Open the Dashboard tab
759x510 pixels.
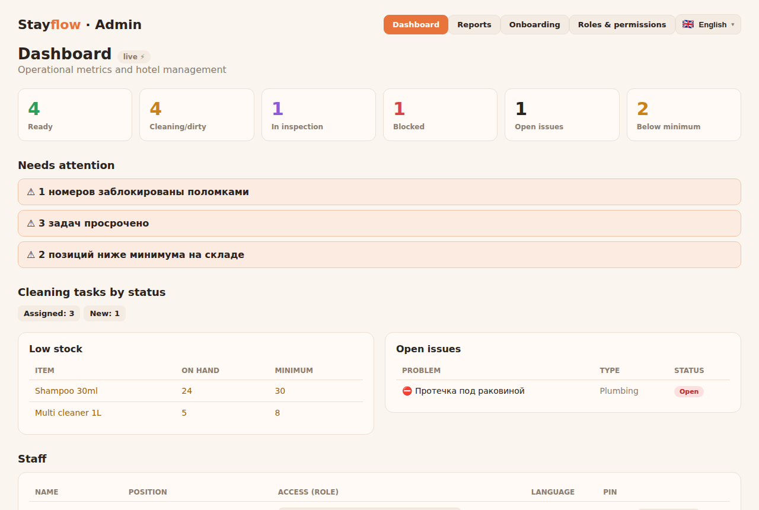(x=416, y=24)
